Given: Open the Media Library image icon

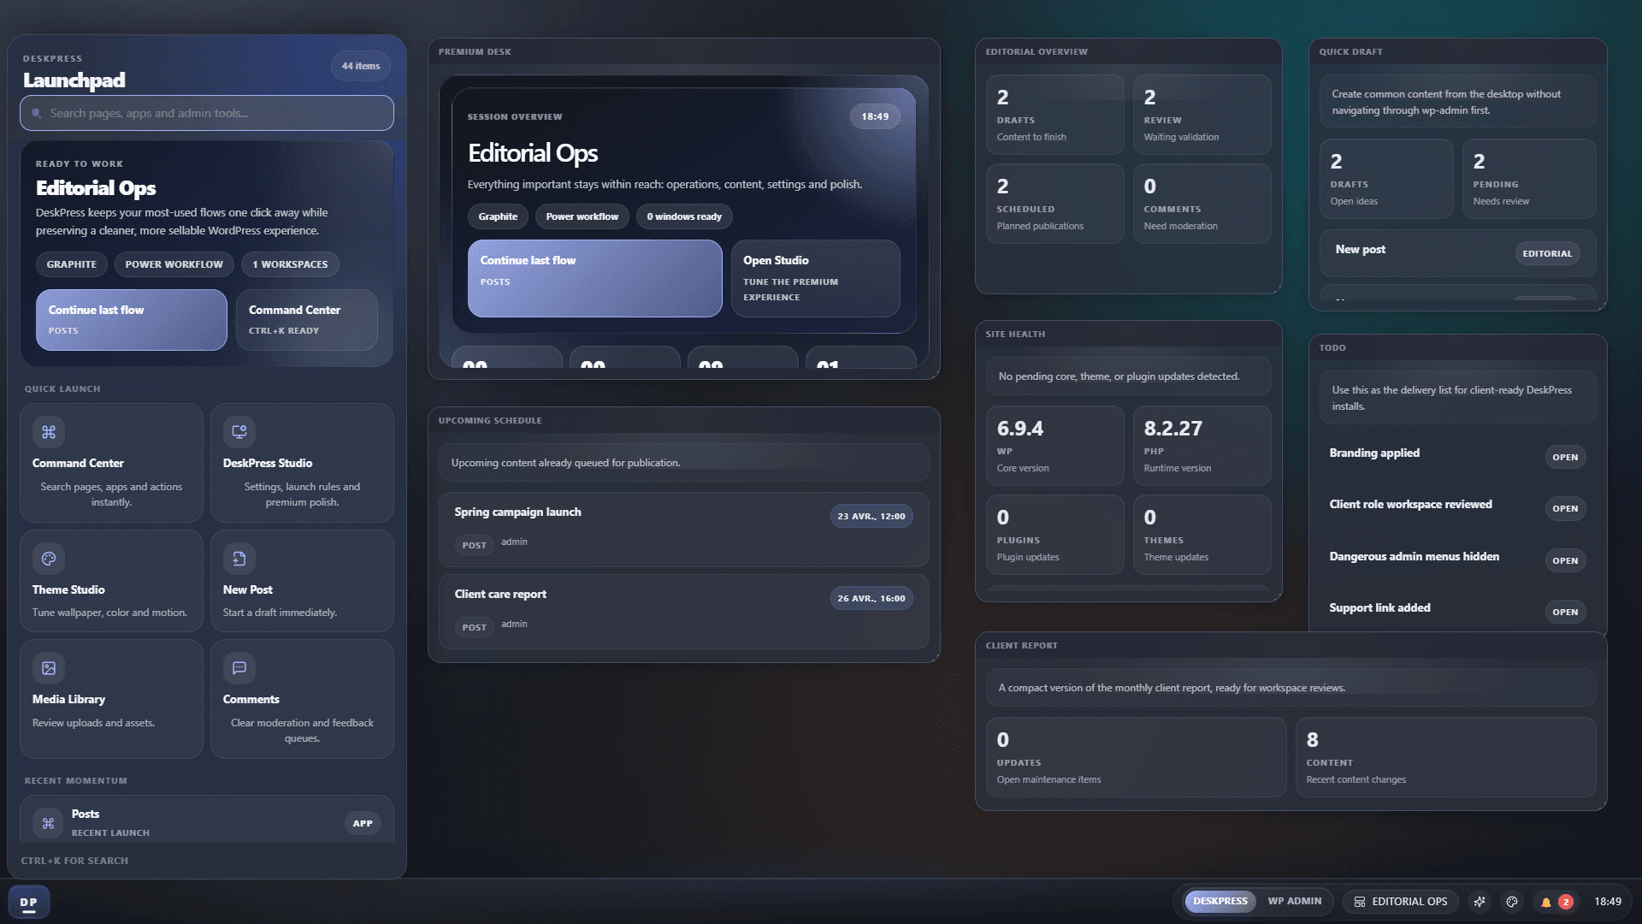Looking at the screenshot, I should coord(49,667).
